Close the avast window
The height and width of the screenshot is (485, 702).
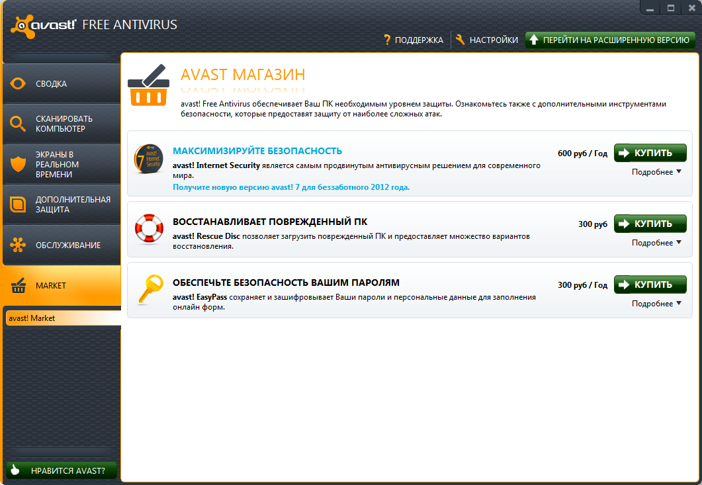(x=691, y=8)
